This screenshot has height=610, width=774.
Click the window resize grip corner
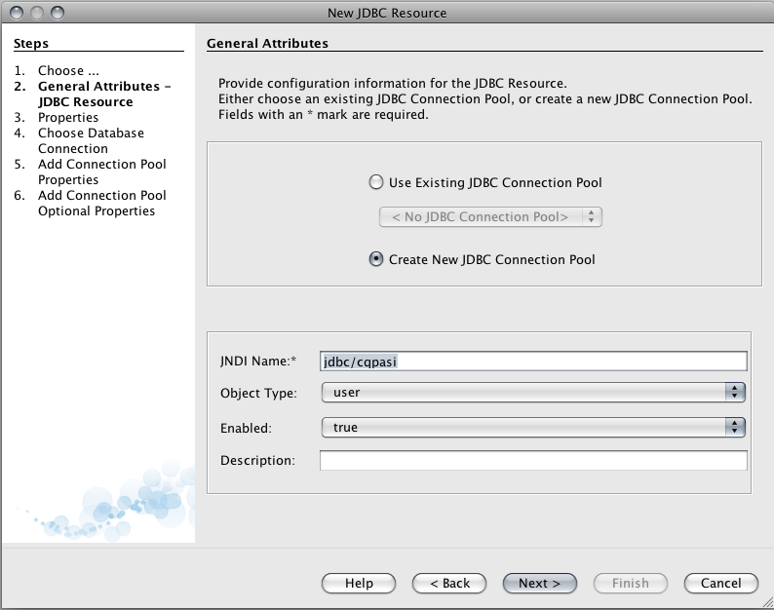pos(767,603)
